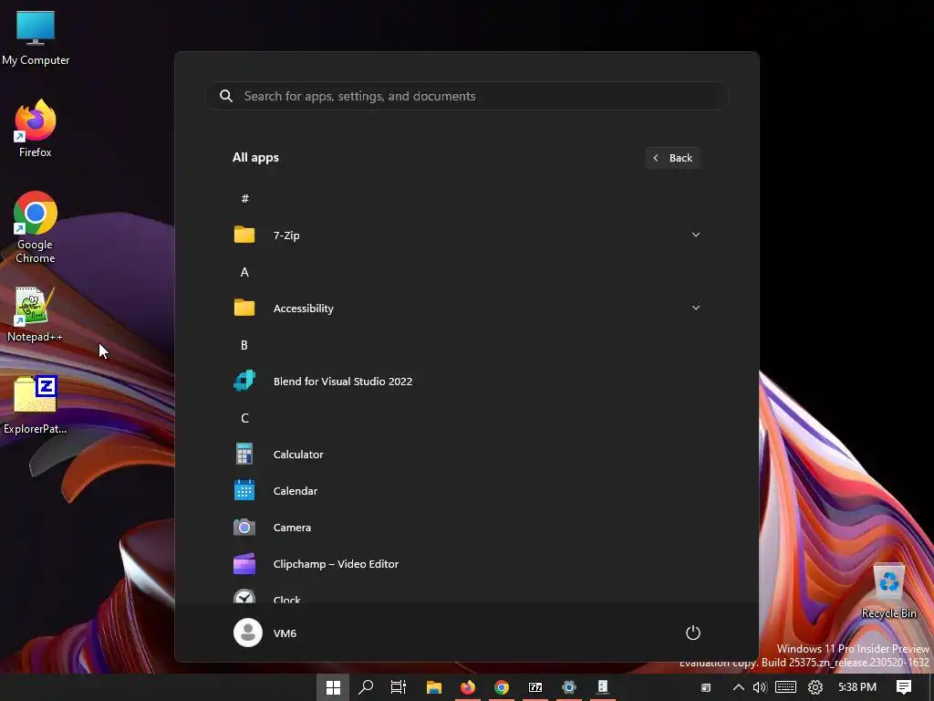Launch Calendar from All apps
Viewport: 934px width, 701px height.
click(466, 490)
